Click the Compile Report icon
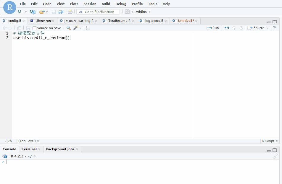282x184 pixels. (87, 28)
